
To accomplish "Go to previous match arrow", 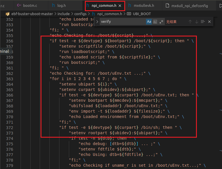I will tap(190, 22).
